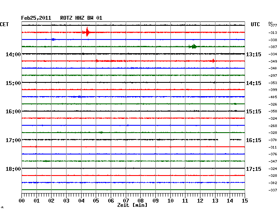Click the DC offset value -334
The height and width of the screenshot is (212, 279).
tap(273, 54)
